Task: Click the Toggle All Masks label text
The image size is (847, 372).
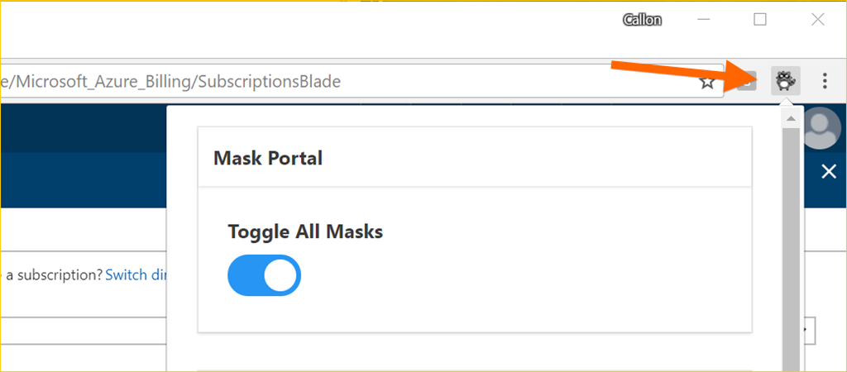Action: pos(305,231)
